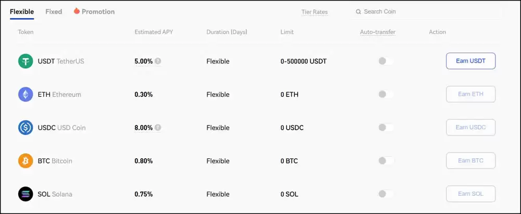521x214 pixels.
Task: Toggle auto-transfer for ETH
Action: [x=386, y=94]
